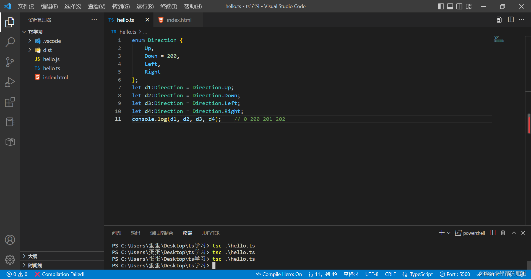Viewport: 531px width, 279px height.
Task: Open the 终端(T) menu
Action: (x=169, y=6)
